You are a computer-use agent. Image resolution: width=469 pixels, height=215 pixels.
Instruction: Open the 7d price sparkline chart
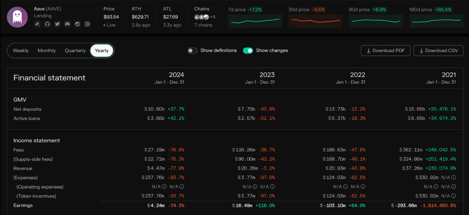255,21
